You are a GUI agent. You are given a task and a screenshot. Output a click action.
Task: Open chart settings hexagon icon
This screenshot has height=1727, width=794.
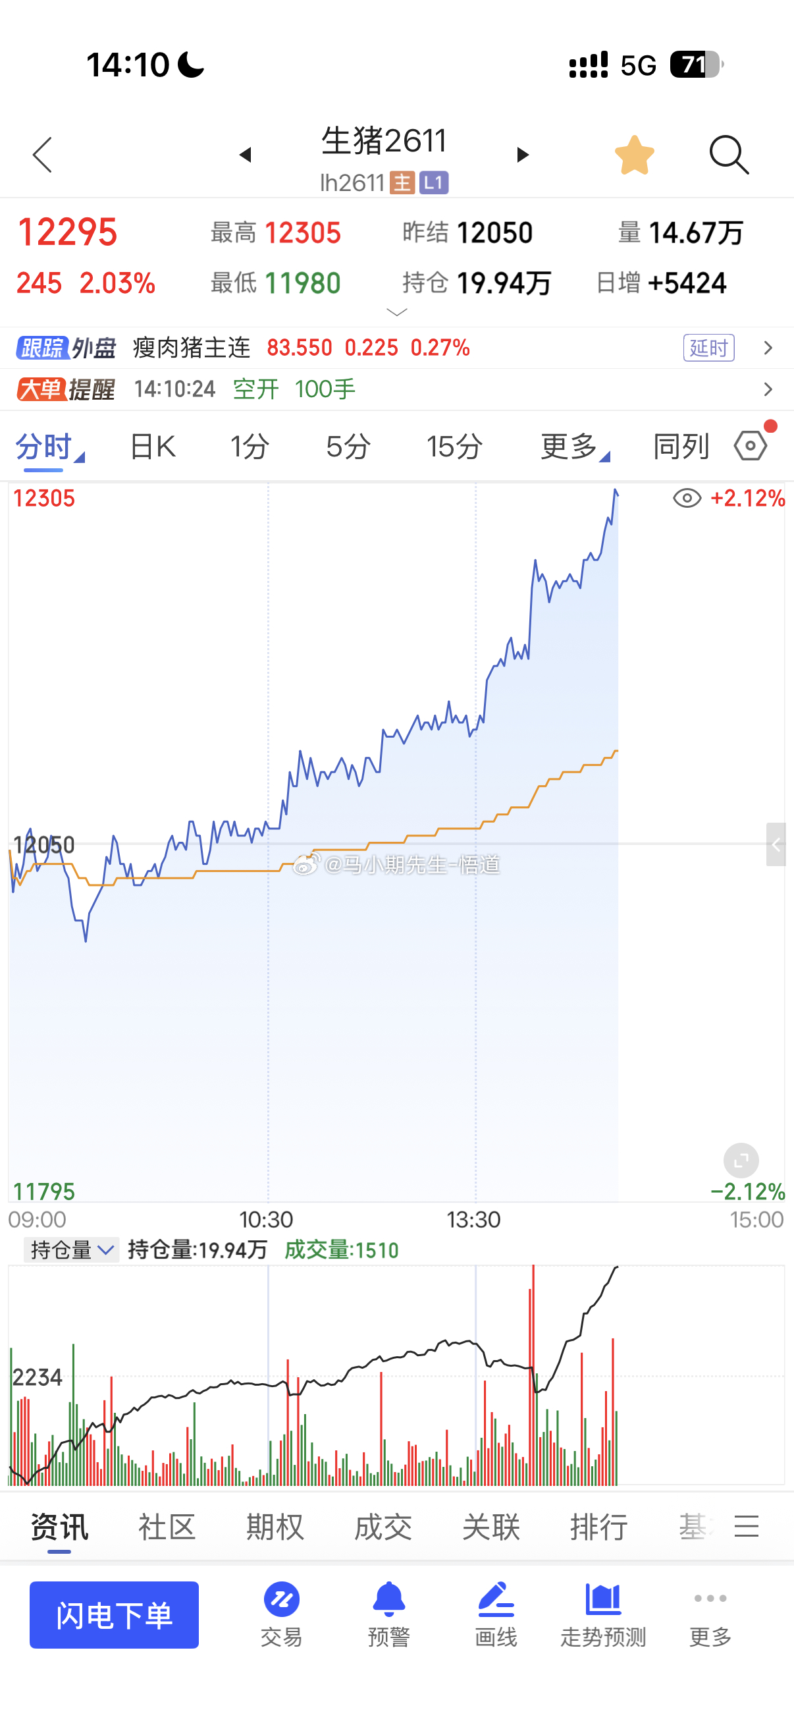[751, 446]
